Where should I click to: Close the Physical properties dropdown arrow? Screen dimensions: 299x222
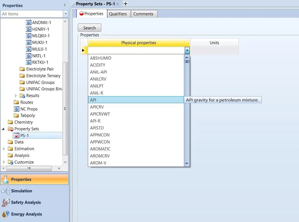[187, 51]
